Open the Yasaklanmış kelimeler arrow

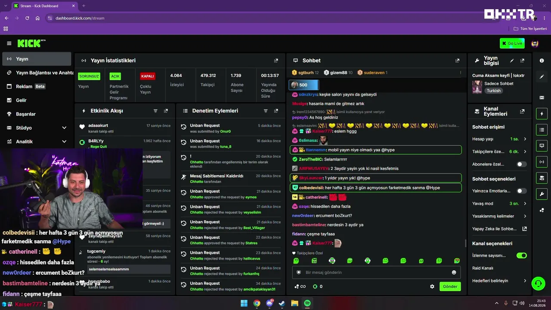coord(525,216)
